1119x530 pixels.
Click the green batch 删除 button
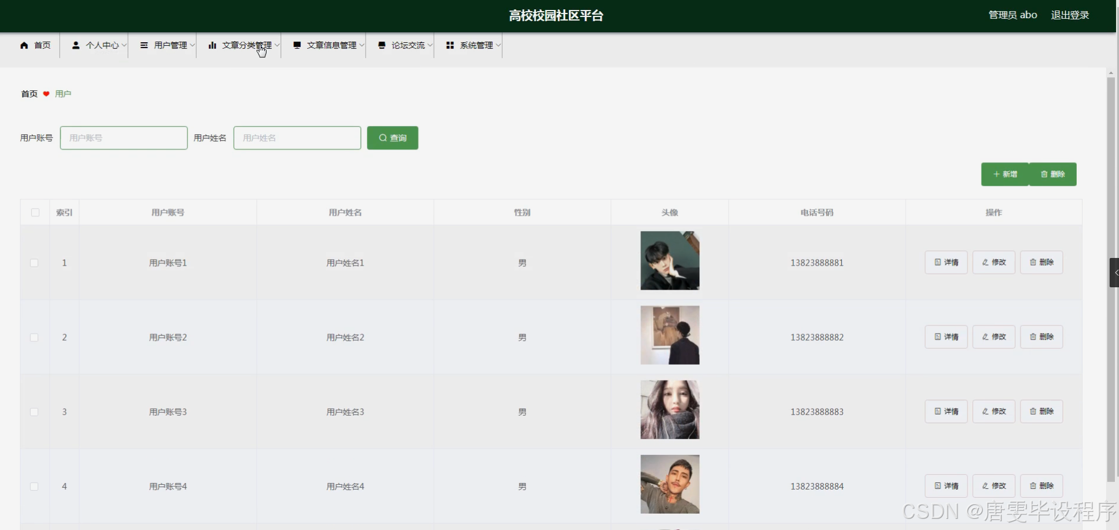pyautogui.click(x=1053, y=174)
